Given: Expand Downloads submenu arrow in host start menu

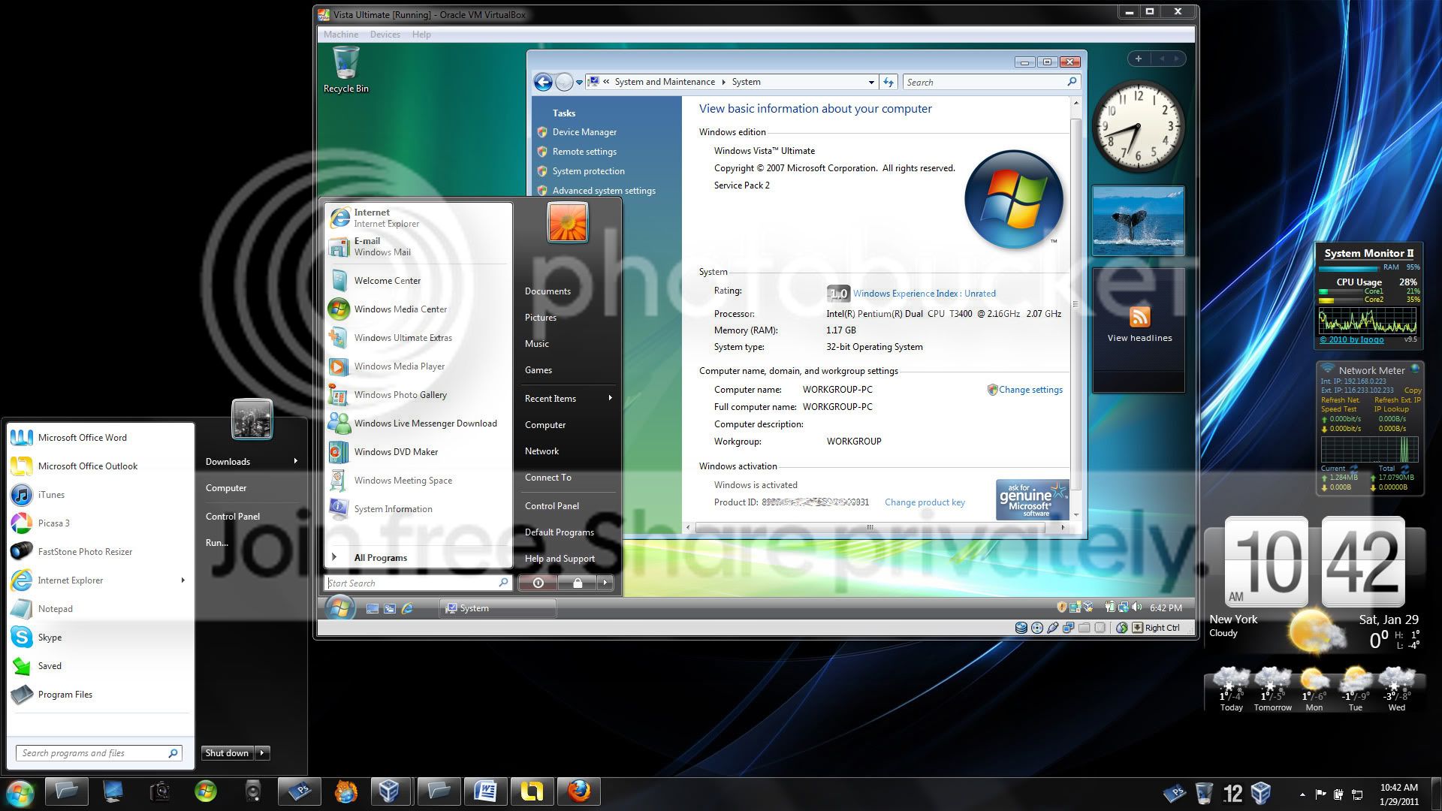Looking at the screenshot, I should (295, 461).
